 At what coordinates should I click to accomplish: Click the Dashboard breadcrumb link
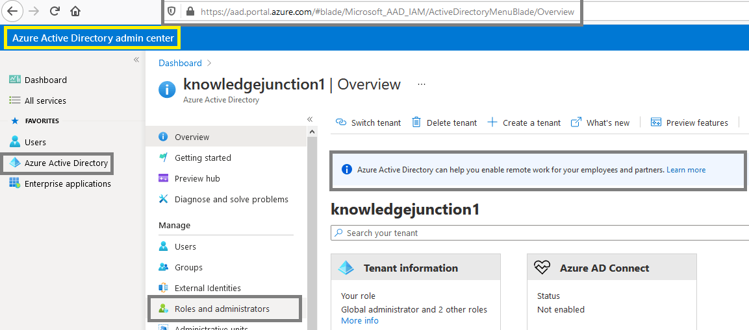180,63
